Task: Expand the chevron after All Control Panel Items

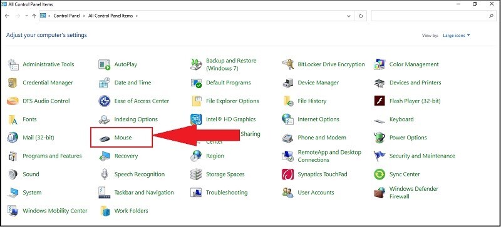Action: point(137,16)
